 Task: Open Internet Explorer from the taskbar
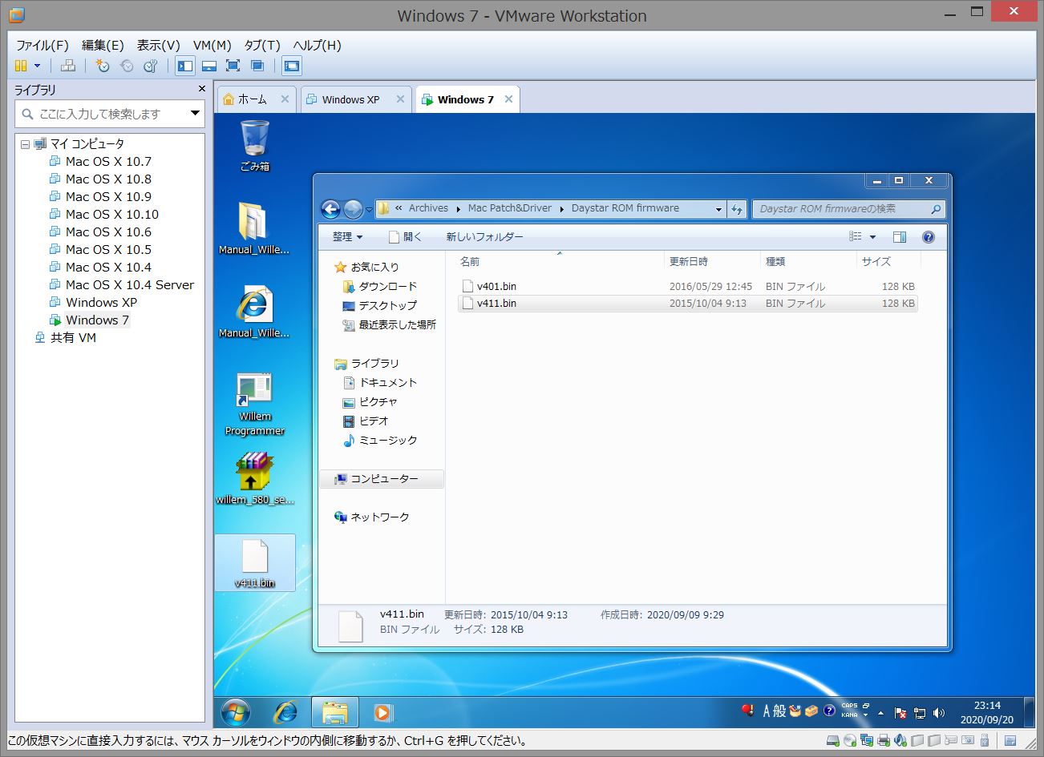[285, 711]
